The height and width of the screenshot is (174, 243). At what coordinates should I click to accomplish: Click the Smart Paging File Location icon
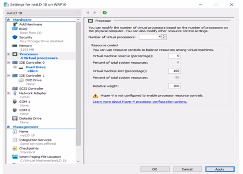click(x=15, y=157)
